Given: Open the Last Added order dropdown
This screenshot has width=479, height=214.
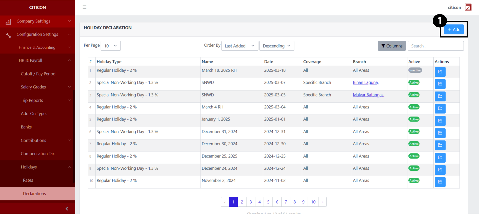Looking at the screenshot, I should tap(239, 46).
